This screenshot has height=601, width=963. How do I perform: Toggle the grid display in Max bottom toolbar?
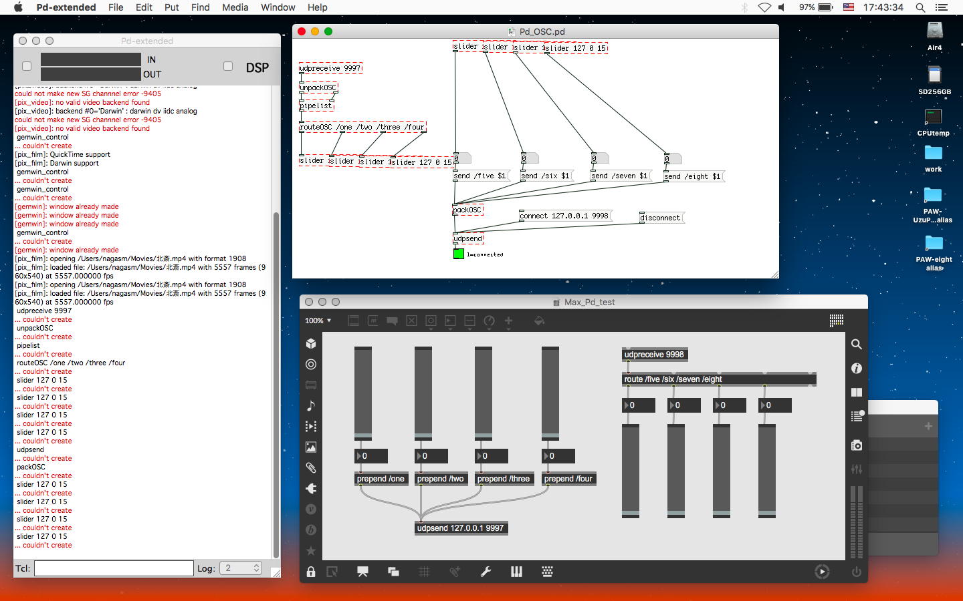(424, 572)
